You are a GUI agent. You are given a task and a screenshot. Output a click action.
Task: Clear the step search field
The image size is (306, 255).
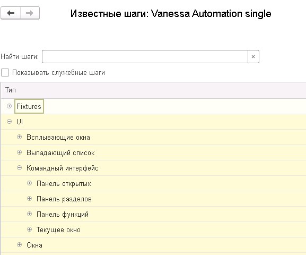[x=253, y=56]
